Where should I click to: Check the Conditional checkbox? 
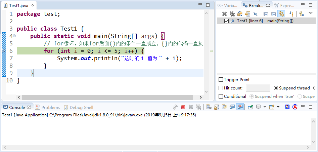[x=221, y=97]
